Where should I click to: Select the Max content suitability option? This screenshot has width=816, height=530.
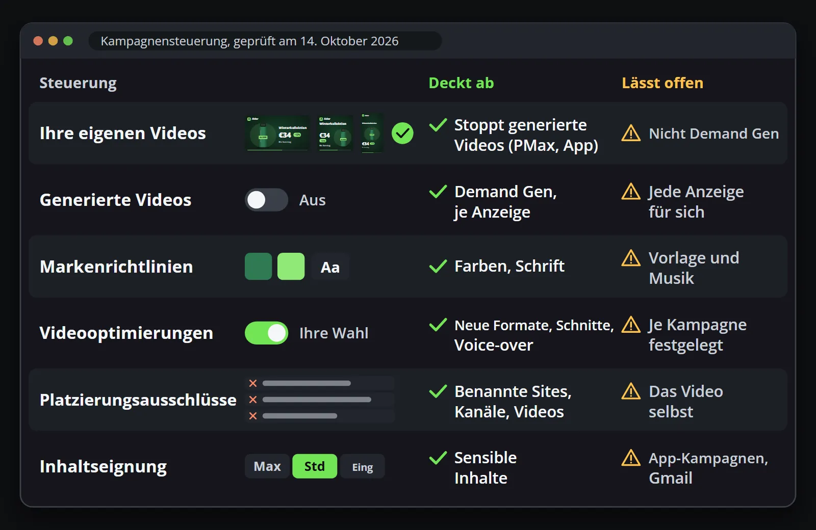tap(267, 466)
